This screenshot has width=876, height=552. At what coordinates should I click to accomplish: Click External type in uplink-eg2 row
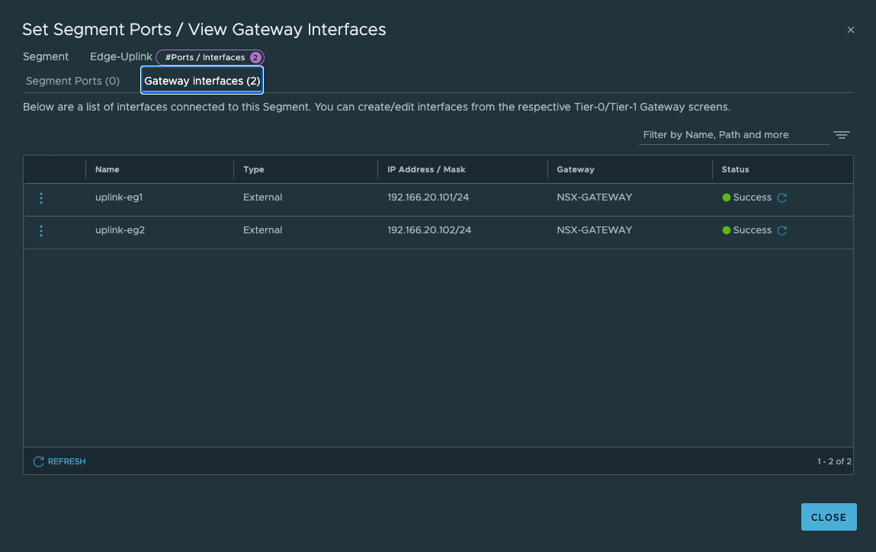click(x=262, y=230)
